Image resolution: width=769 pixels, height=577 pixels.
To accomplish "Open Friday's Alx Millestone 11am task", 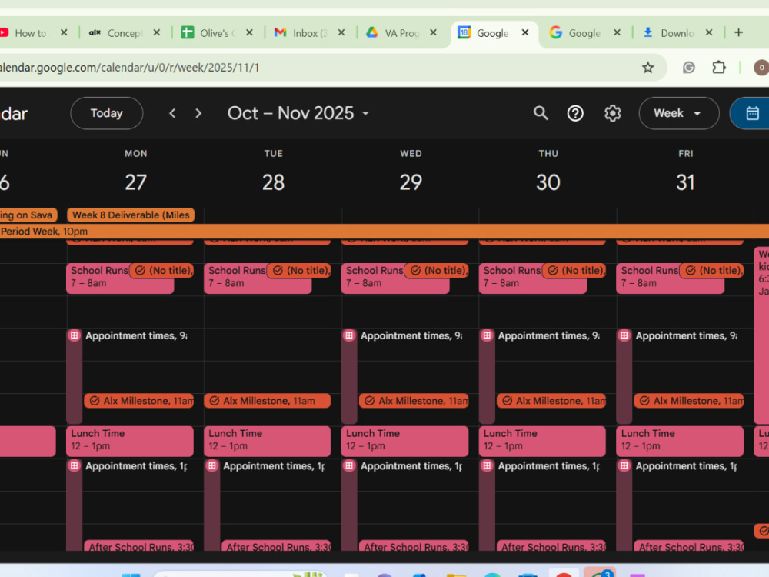I will coord(689,401).
